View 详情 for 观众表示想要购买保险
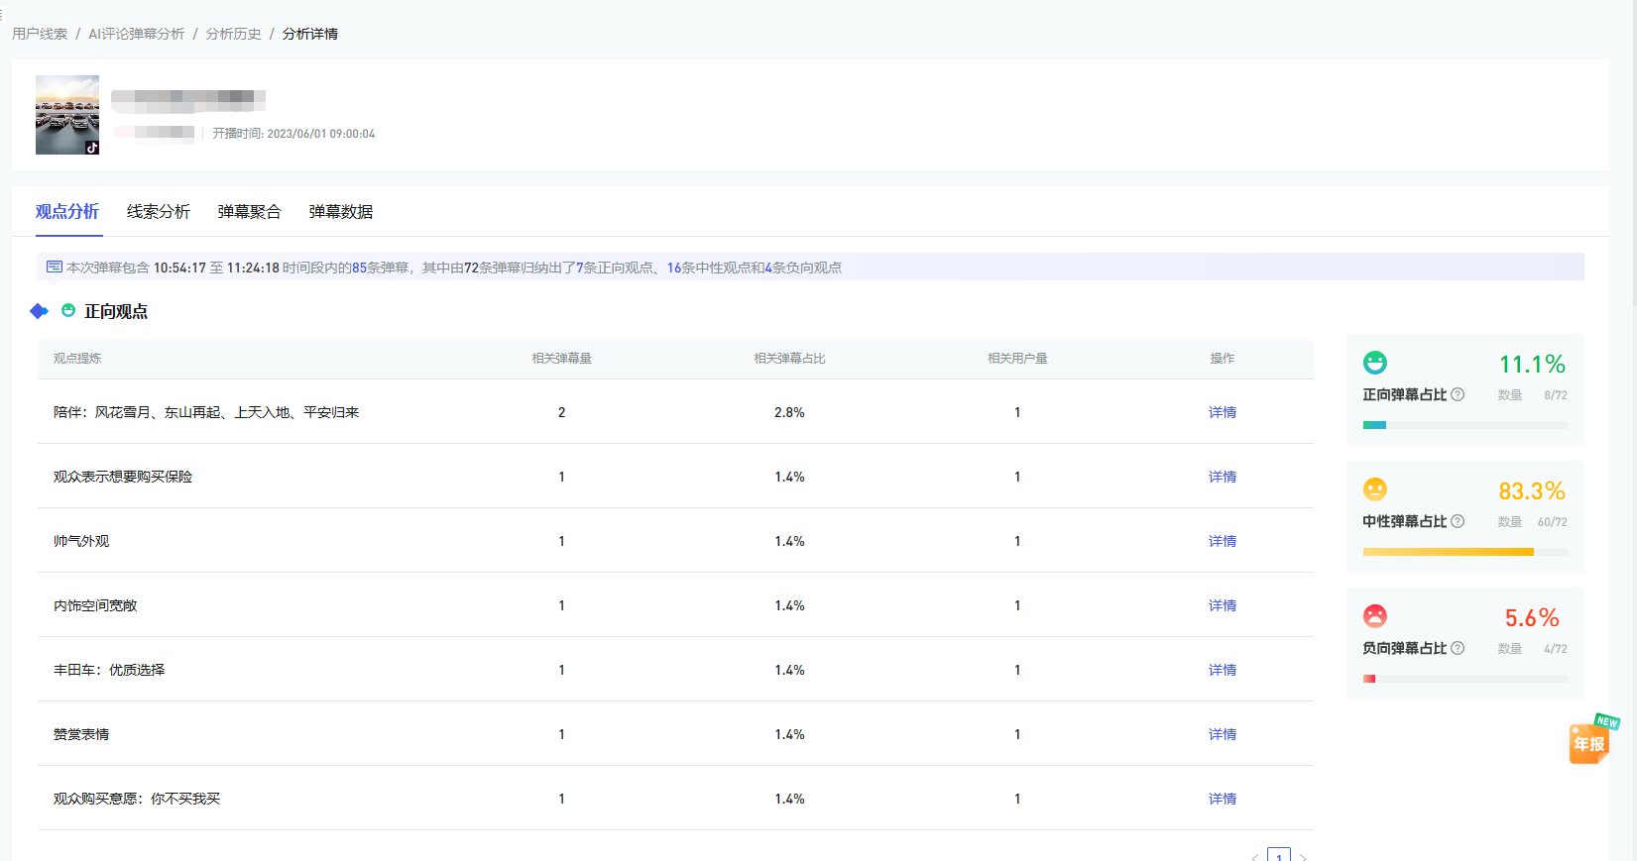The width and height of the screenshot is (1637, 861). [1222, 477]
